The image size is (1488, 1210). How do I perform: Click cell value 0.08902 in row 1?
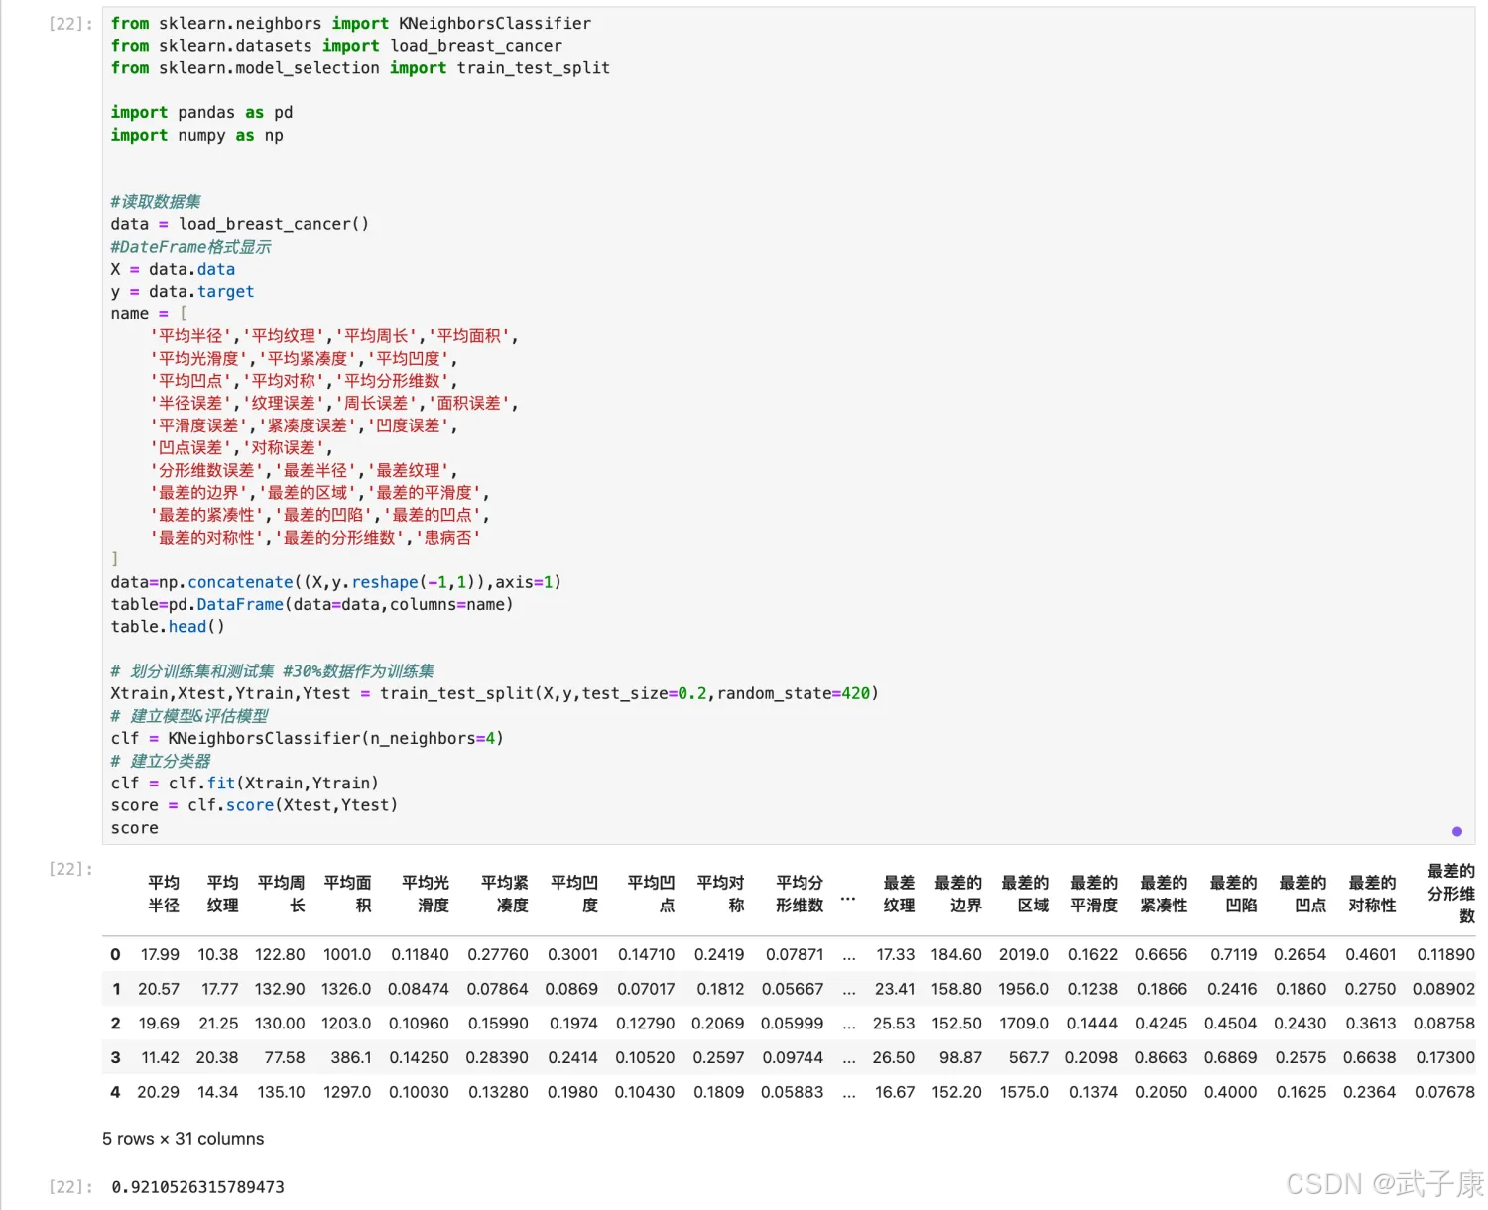[1443, 989]
